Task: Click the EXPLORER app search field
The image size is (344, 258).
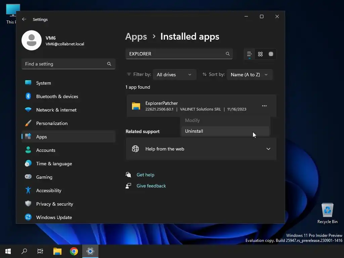Action: pos(179,54)
